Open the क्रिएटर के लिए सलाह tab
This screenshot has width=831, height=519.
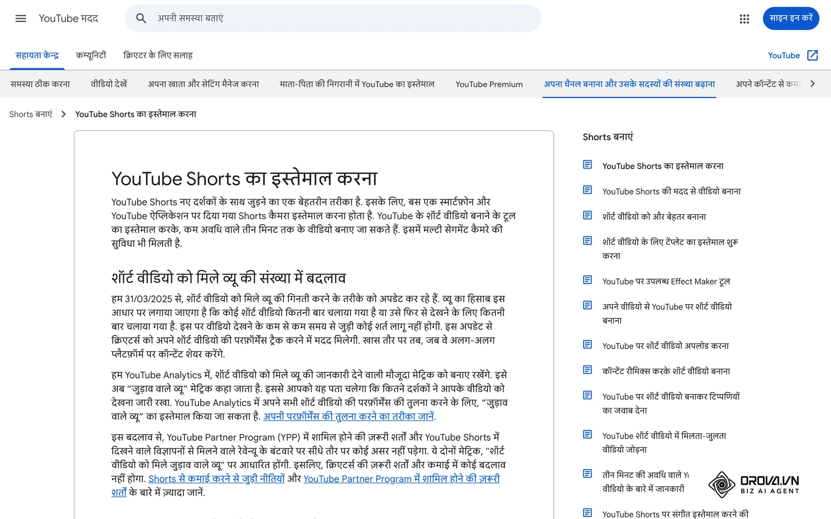pos(158,55)
